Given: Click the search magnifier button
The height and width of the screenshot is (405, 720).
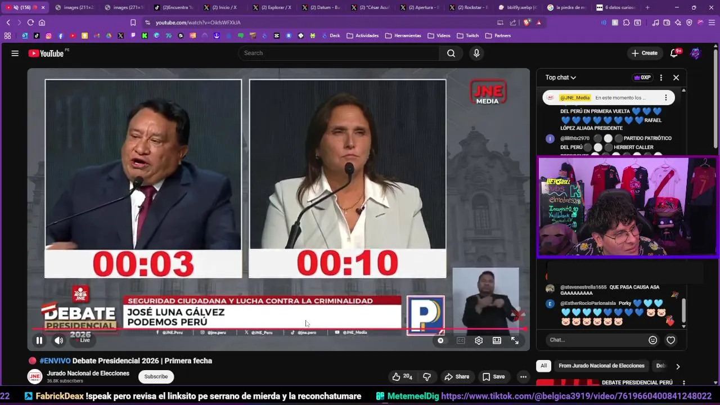Looking at the screenshot, I should click(451, 53).
